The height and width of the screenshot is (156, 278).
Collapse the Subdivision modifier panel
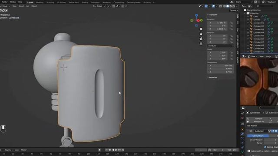[x=248, y=131]
